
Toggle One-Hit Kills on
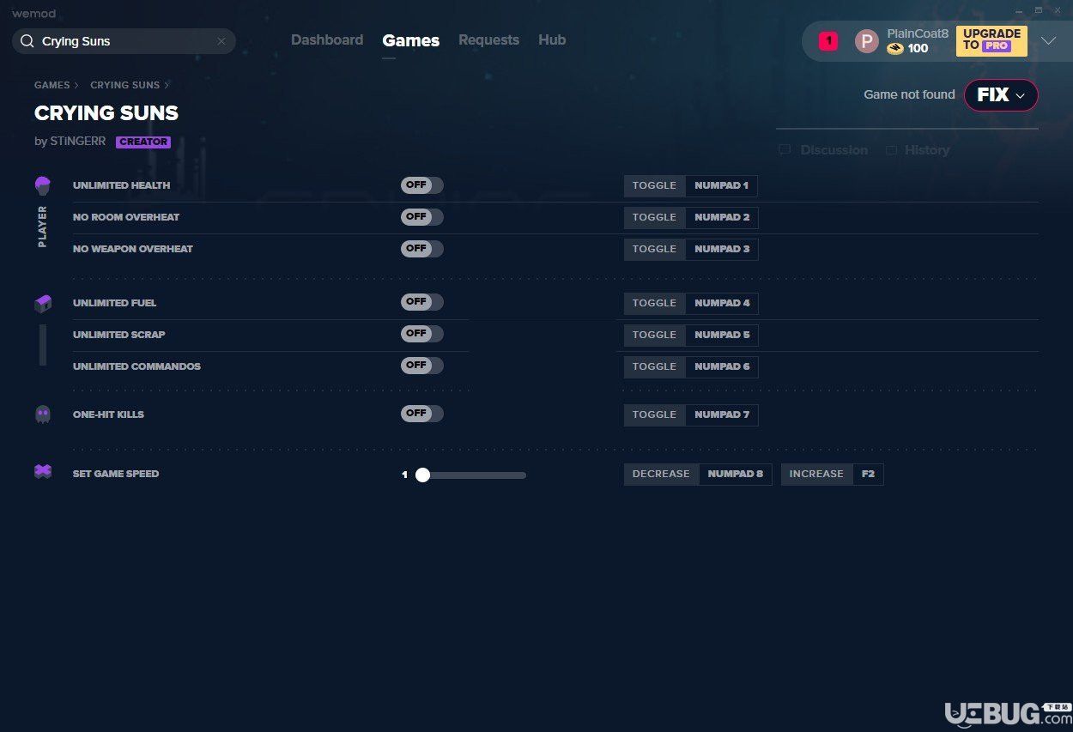[x=422, y=414]
